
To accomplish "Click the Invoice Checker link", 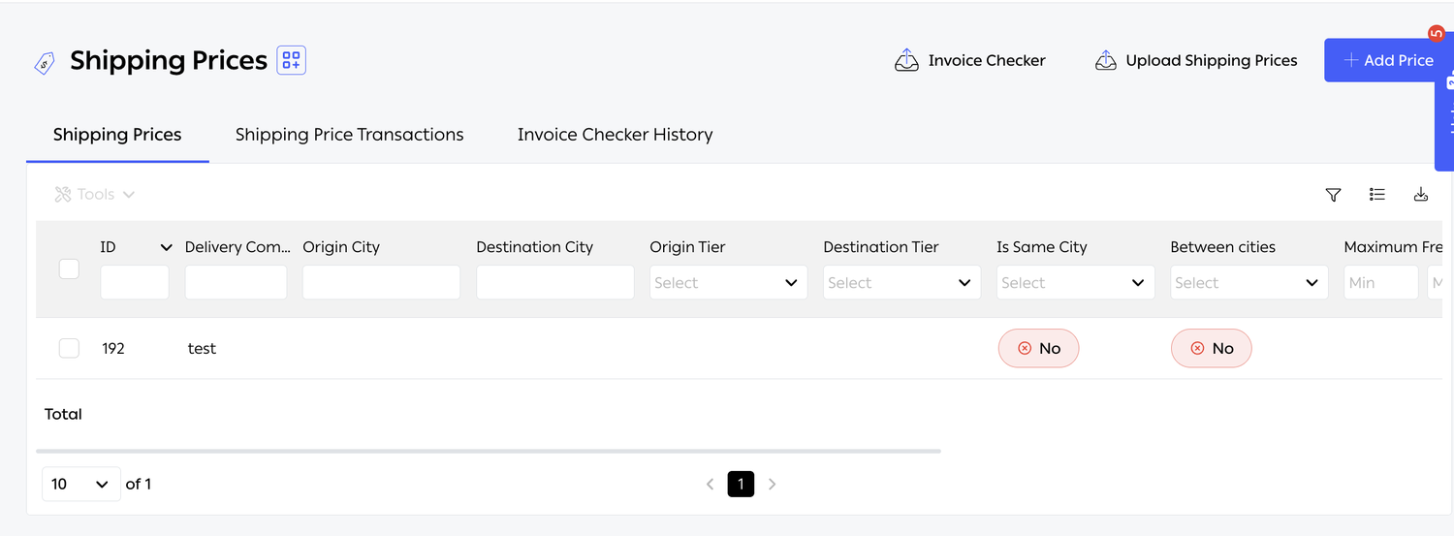I will point(970,60).
